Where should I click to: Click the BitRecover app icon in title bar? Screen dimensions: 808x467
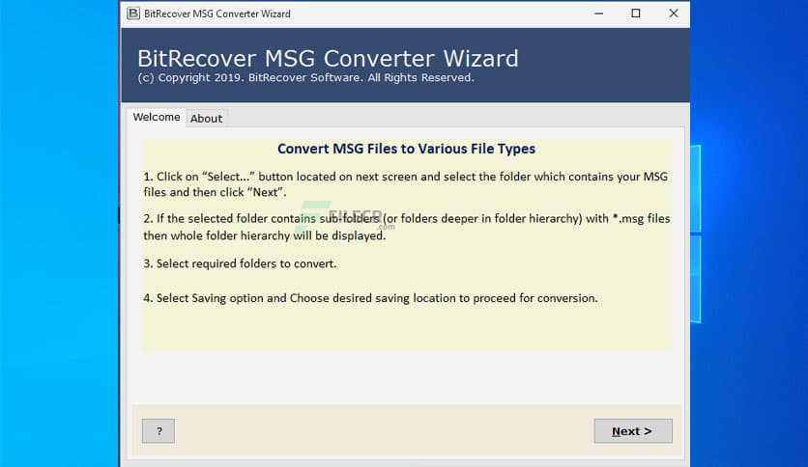coord(132,14)
